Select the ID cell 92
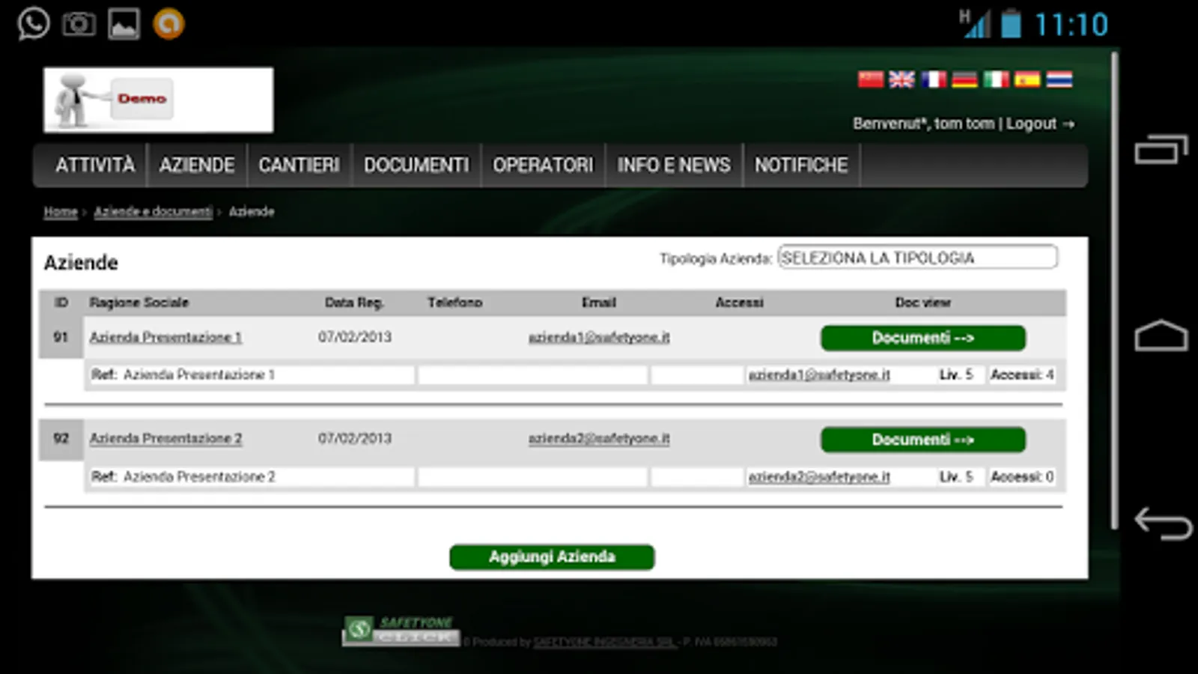The image size is (1198, 674). coord(61,439)
